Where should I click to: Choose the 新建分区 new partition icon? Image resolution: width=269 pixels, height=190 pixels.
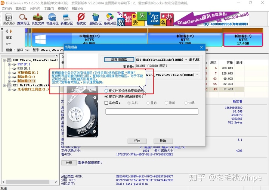(67, 19)
